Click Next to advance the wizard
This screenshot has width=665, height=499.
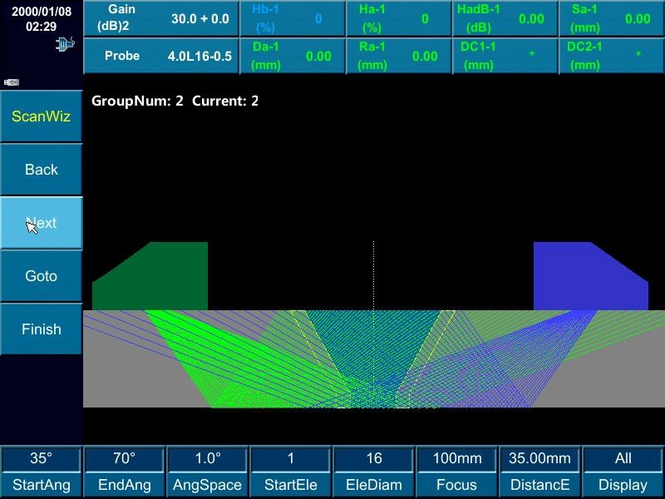[42, 223]
